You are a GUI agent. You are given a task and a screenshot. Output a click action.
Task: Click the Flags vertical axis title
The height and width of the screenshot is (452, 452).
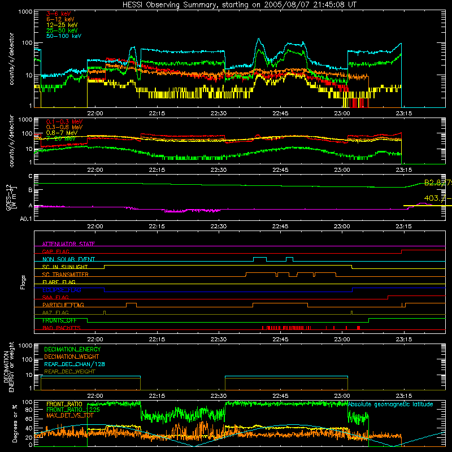(x=23, y=282)
